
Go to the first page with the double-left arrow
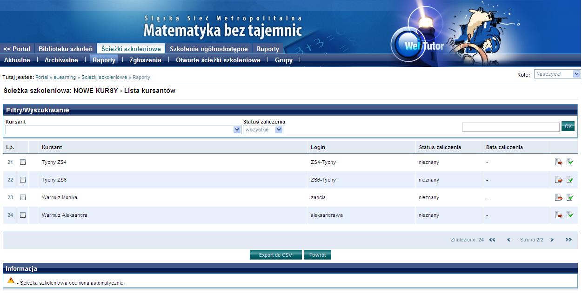(x=492, y=240)
